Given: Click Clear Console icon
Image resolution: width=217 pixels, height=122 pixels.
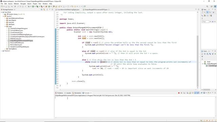Looking at the screenshot, I should 188,93.
